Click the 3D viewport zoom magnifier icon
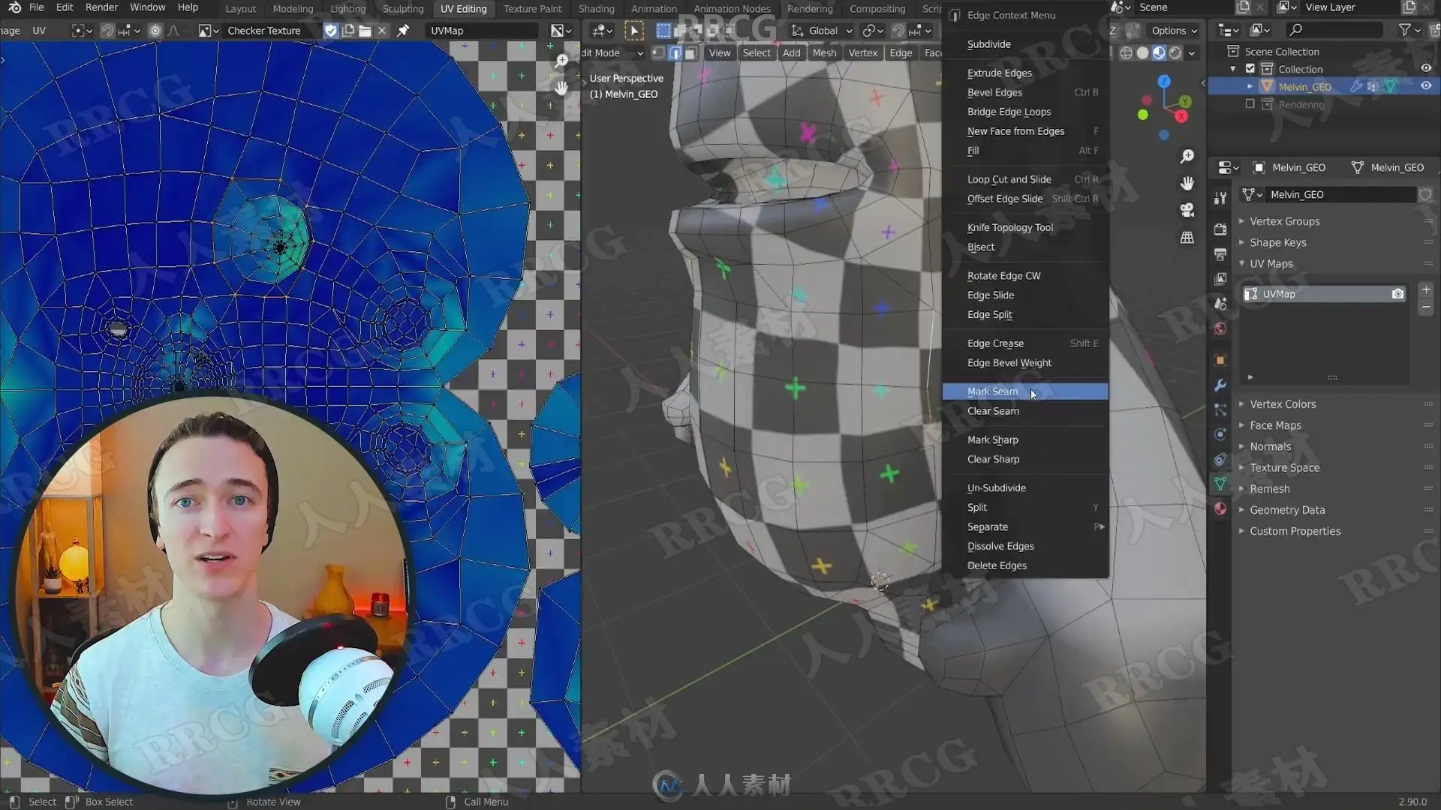 point(1187,156)
